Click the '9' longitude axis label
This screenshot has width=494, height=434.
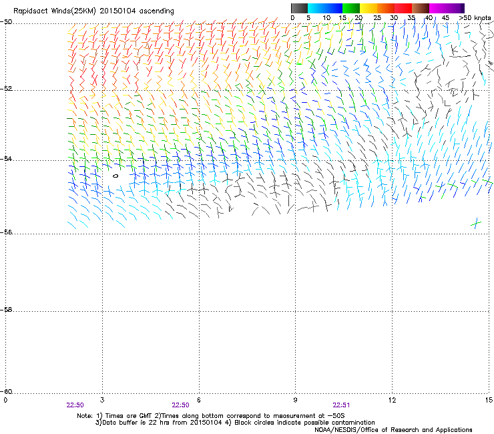coord(295,400)
